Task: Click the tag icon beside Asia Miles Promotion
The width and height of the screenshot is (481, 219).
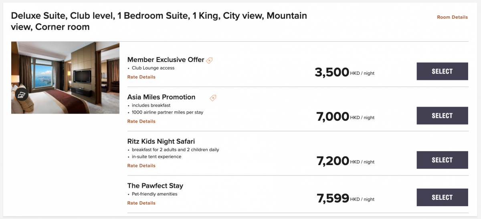Action: pos(213,98)
